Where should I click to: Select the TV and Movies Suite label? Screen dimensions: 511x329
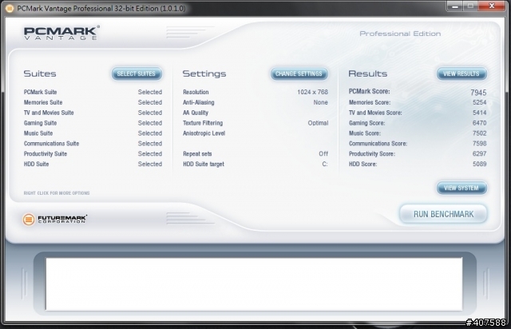tap(49, 113)
